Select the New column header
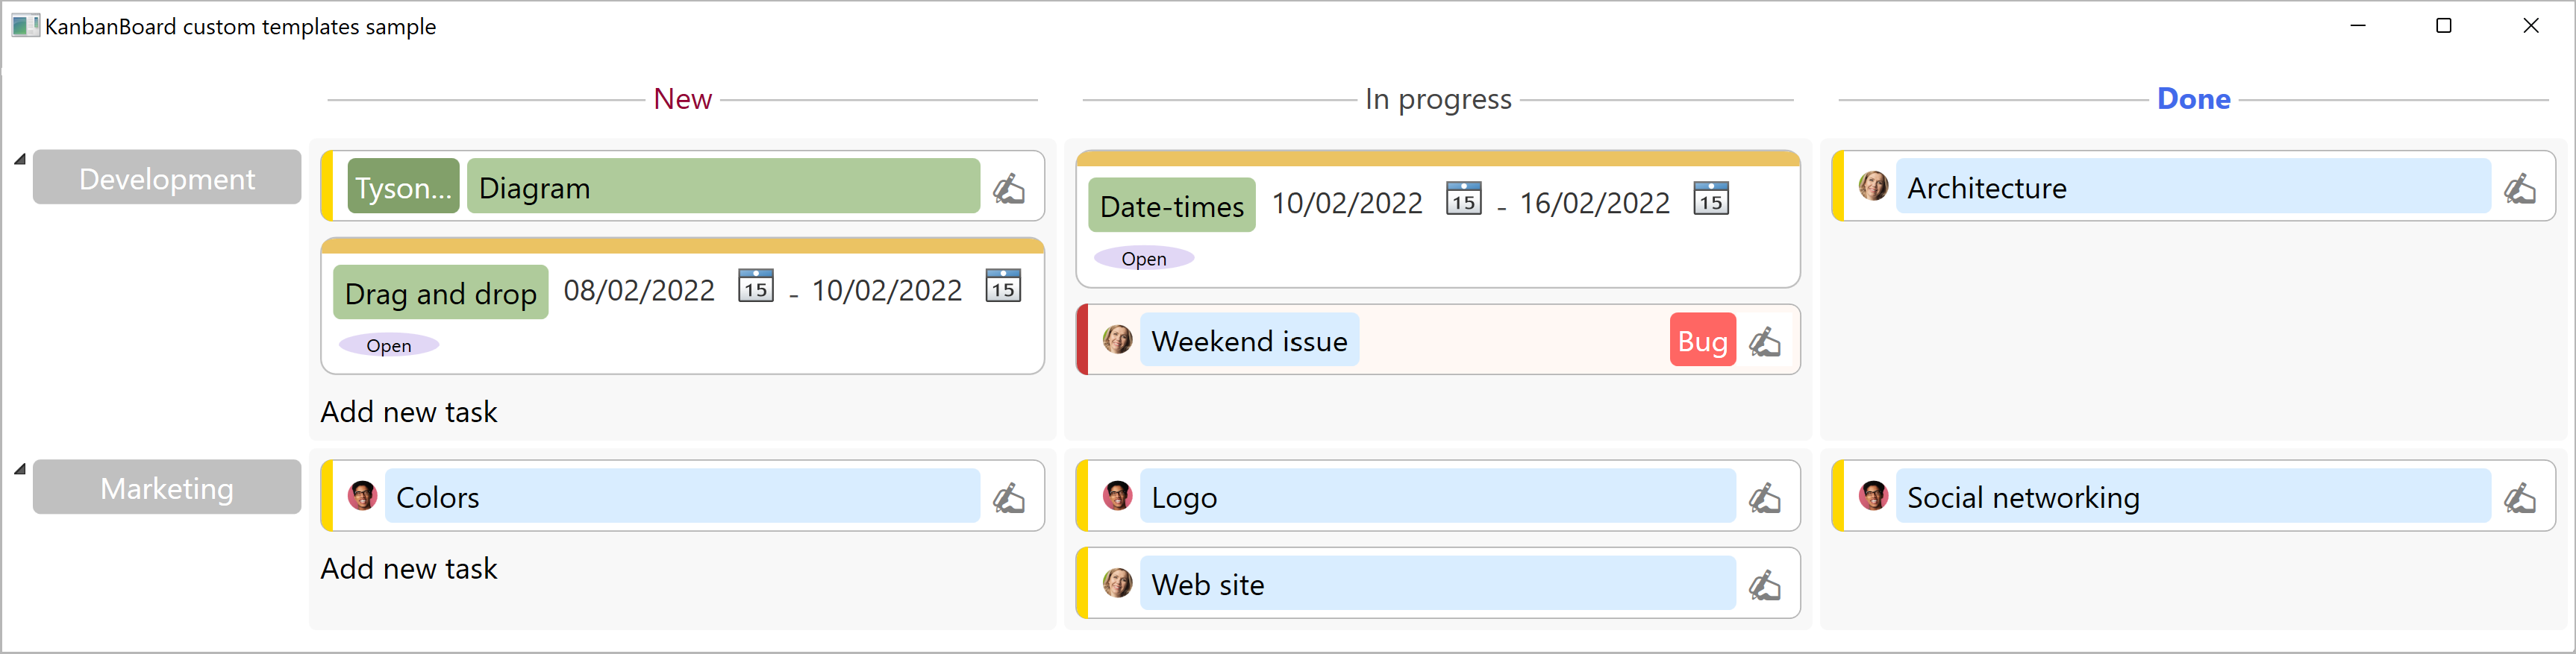The width and height of the screenshot is (2576, 654). coord(682,98)
